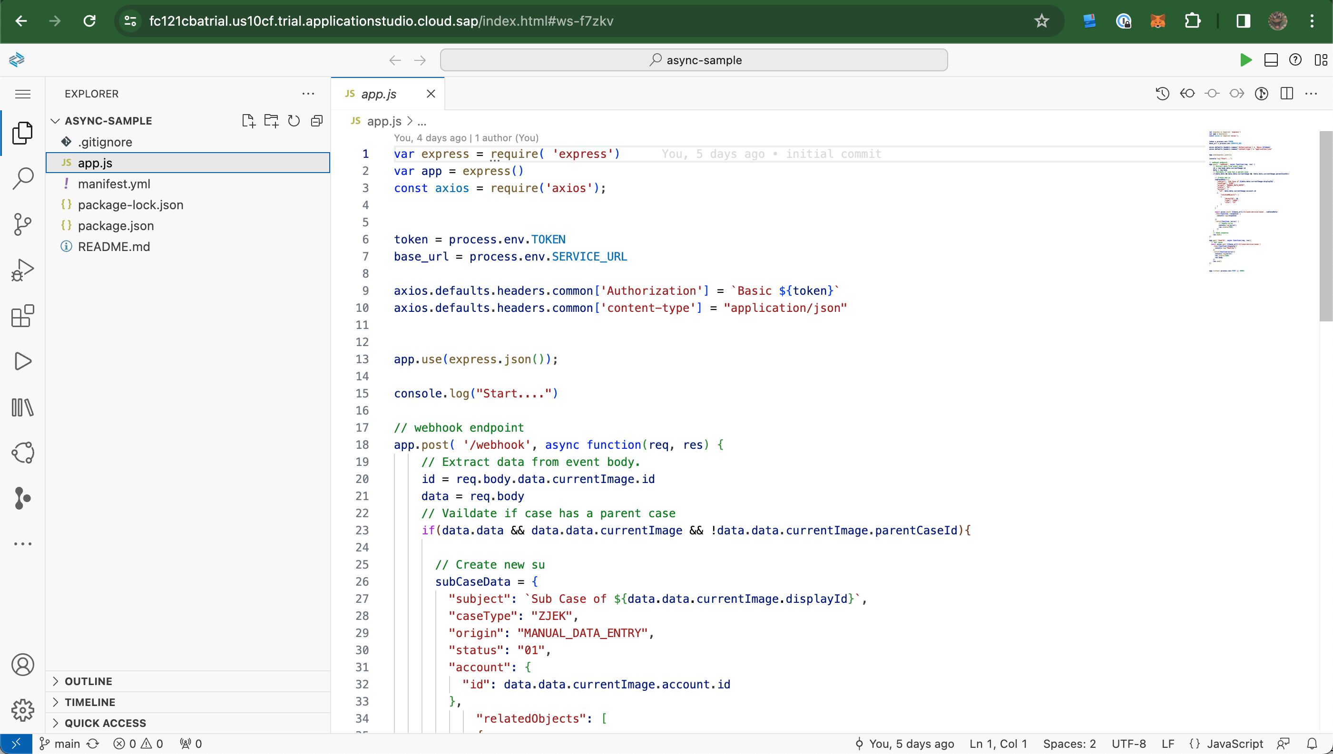The width and height of the screenshot is (1333, 754).
Task: Open the remote window indicator in status bar
Action: [x=16, y=744]
